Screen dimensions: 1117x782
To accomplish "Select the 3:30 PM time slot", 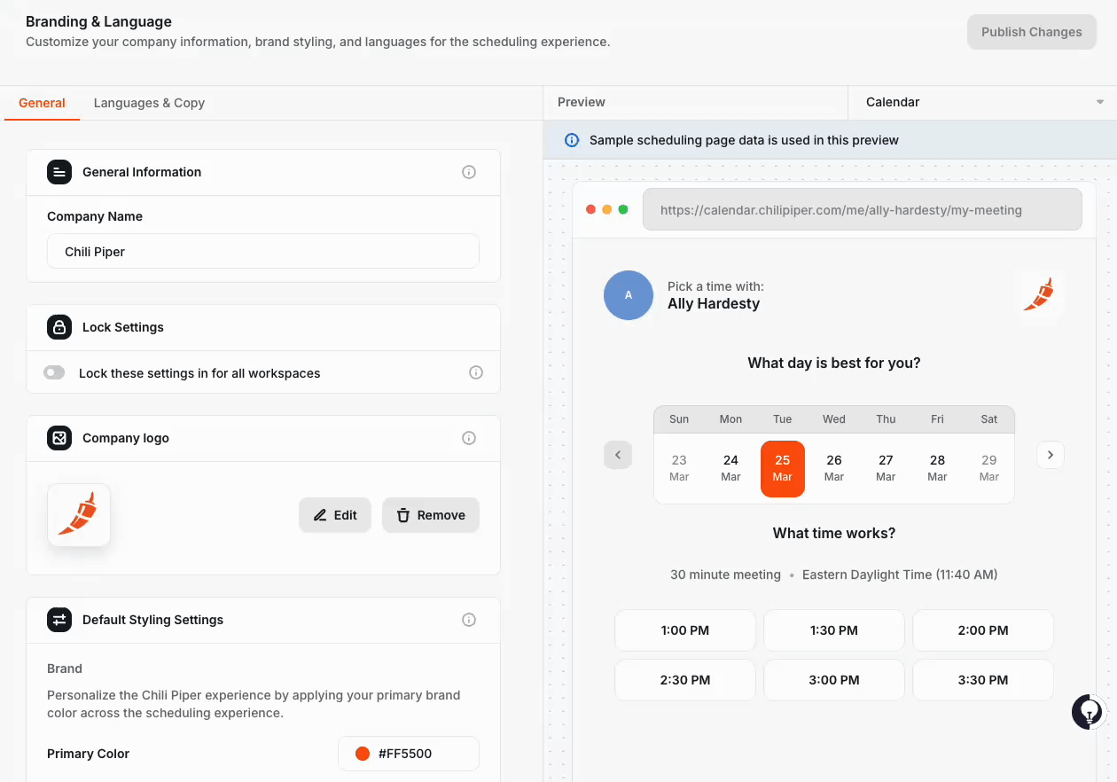I will (x=983, y=680).
